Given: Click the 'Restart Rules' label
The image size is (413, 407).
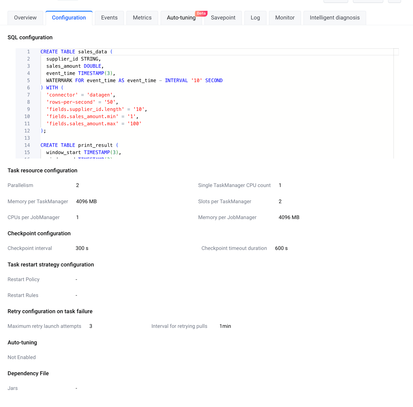Looking at the screenshot, I should 23,295.
